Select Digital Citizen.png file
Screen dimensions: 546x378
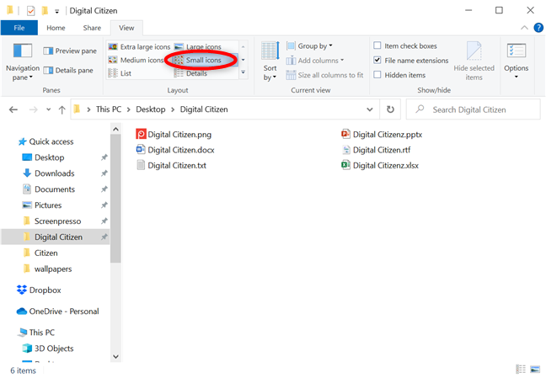(174, 135)
